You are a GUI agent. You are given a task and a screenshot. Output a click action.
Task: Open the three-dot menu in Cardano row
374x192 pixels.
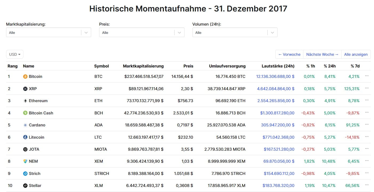coord(367,124)
